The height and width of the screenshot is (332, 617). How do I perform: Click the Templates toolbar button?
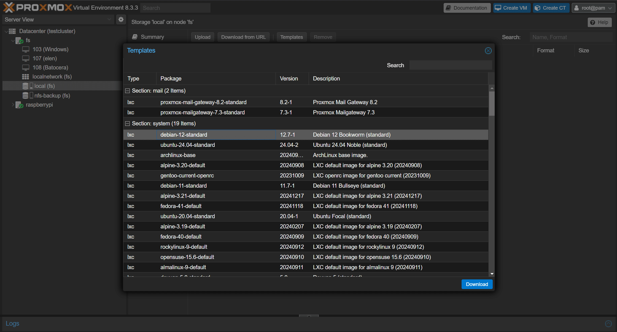[292, 37]
